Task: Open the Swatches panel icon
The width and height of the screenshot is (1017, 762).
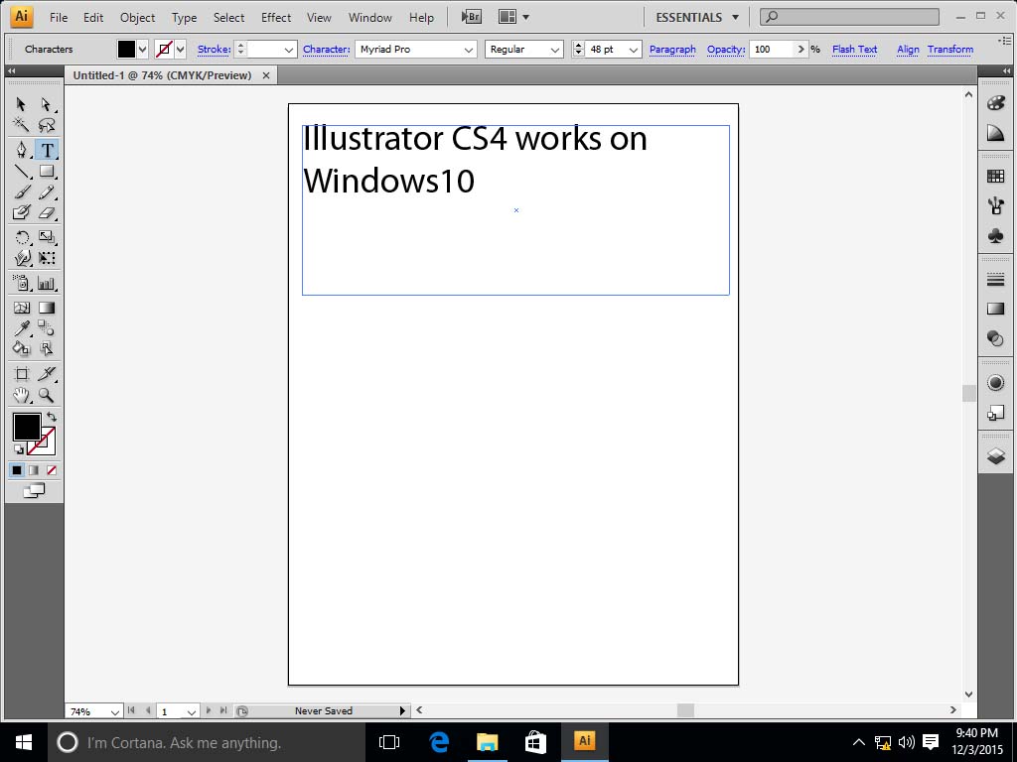Action: [995, 177]
